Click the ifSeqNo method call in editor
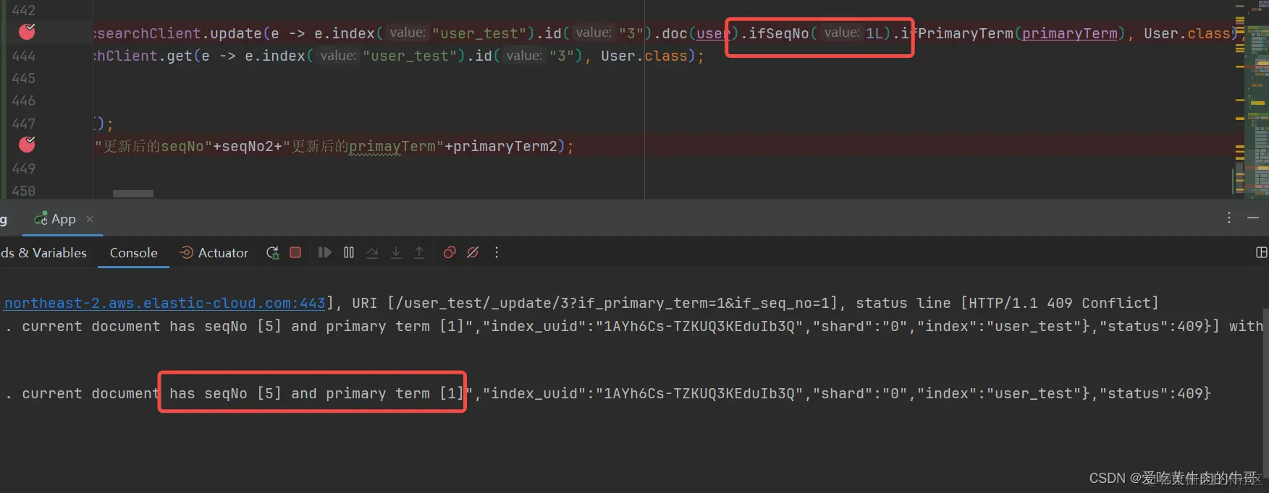The width and height of the screenshot is (1269, 493). pyautogui.click(x=778, y=33)
